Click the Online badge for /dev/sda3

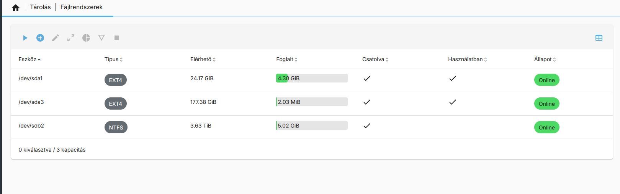546,104
